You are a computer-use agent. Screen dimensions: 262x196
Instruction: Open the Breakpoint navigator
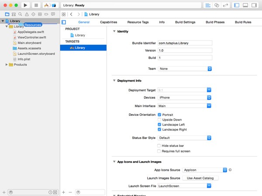(46, 14)
